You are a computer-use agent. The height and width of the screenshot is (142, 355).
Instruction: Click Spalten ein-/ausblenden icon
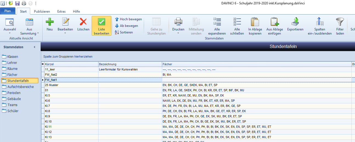click(320, 22)
